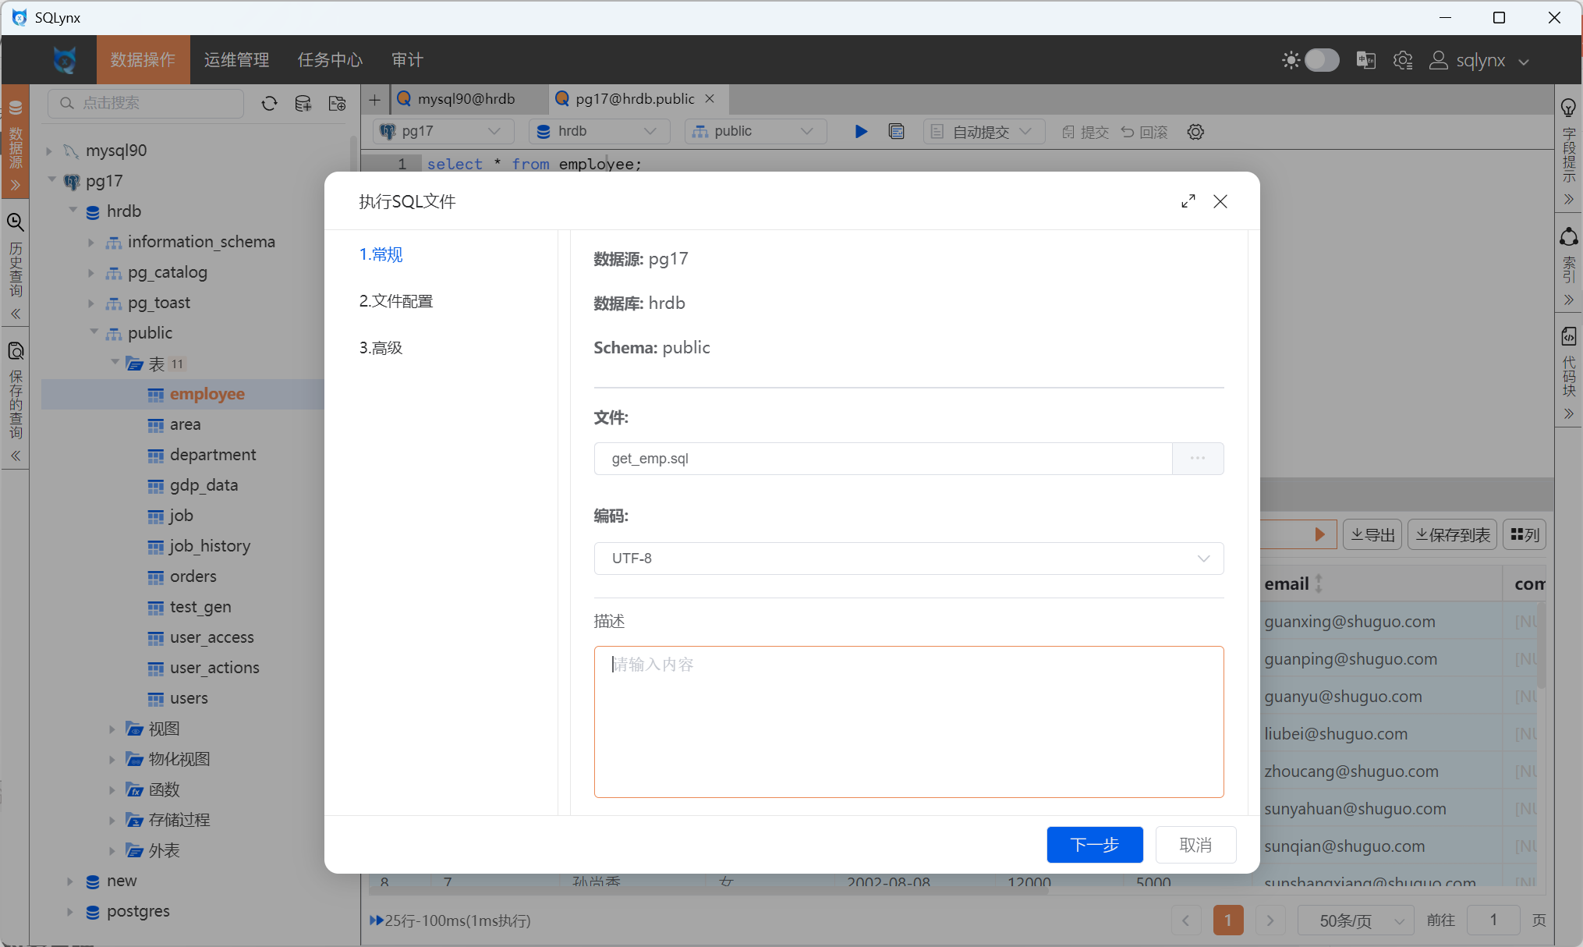Click the 下一步 button
Screen dimensions: 1583x947
(x=1094, y=845)
